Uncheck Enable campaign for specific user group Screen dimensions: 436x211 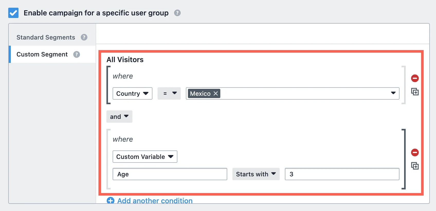pos(13,13)
